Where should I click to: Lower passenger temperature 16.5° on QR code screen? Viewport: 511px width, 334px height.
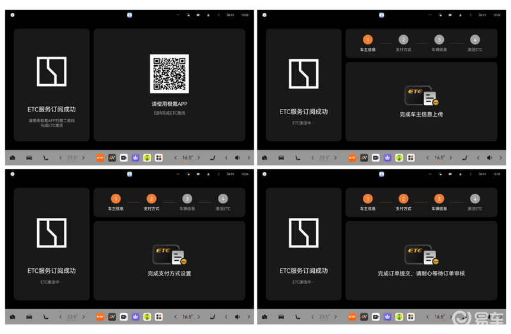[176, 157]
